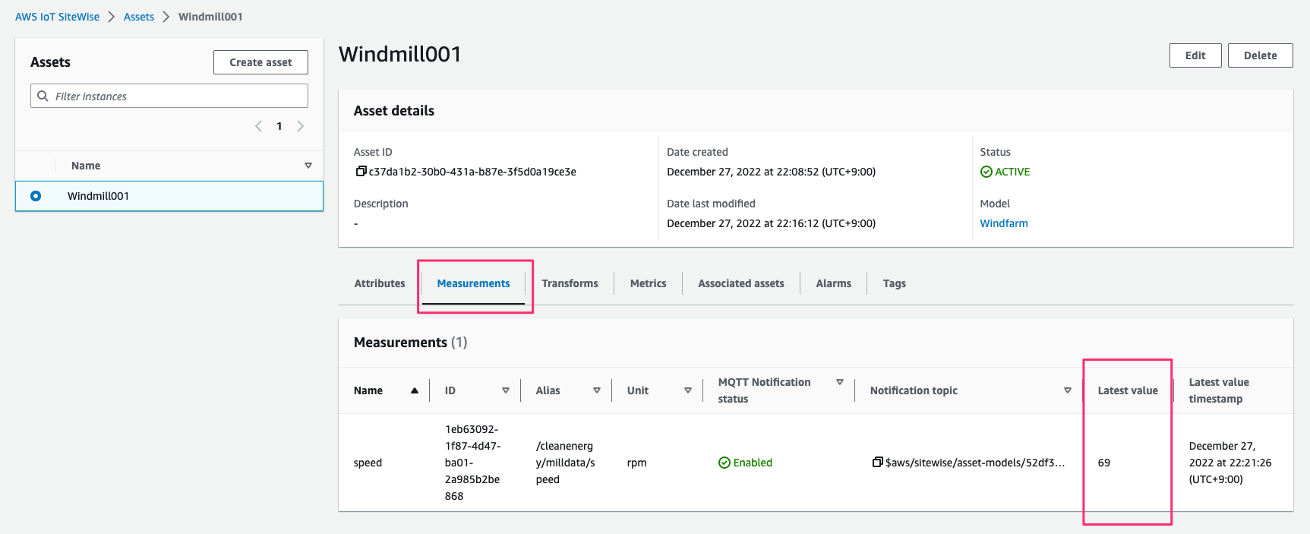The image size is (1310, 534).
Task: Sort by MQTT Notification status arrow
Action: [840, 382]
